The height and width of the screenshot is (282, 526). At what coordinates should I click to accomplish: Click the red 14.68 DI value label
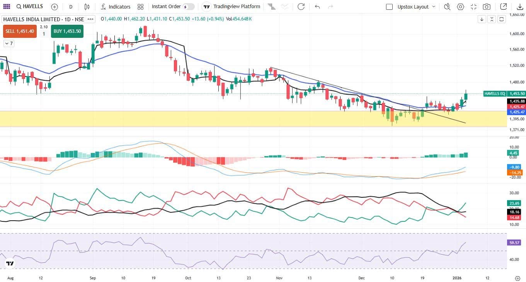click(x=515, y=218)
